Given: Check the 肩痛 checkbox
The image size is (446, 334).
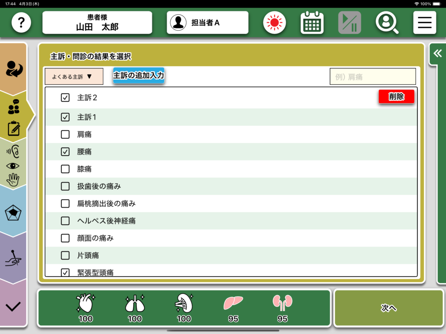Looking at the screenshot, I should pyautogui.click(x=65, y=134).
